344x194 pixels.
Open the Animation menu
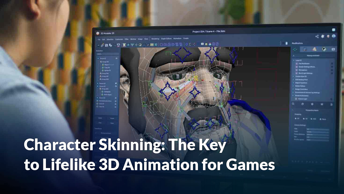click(178, 38)
